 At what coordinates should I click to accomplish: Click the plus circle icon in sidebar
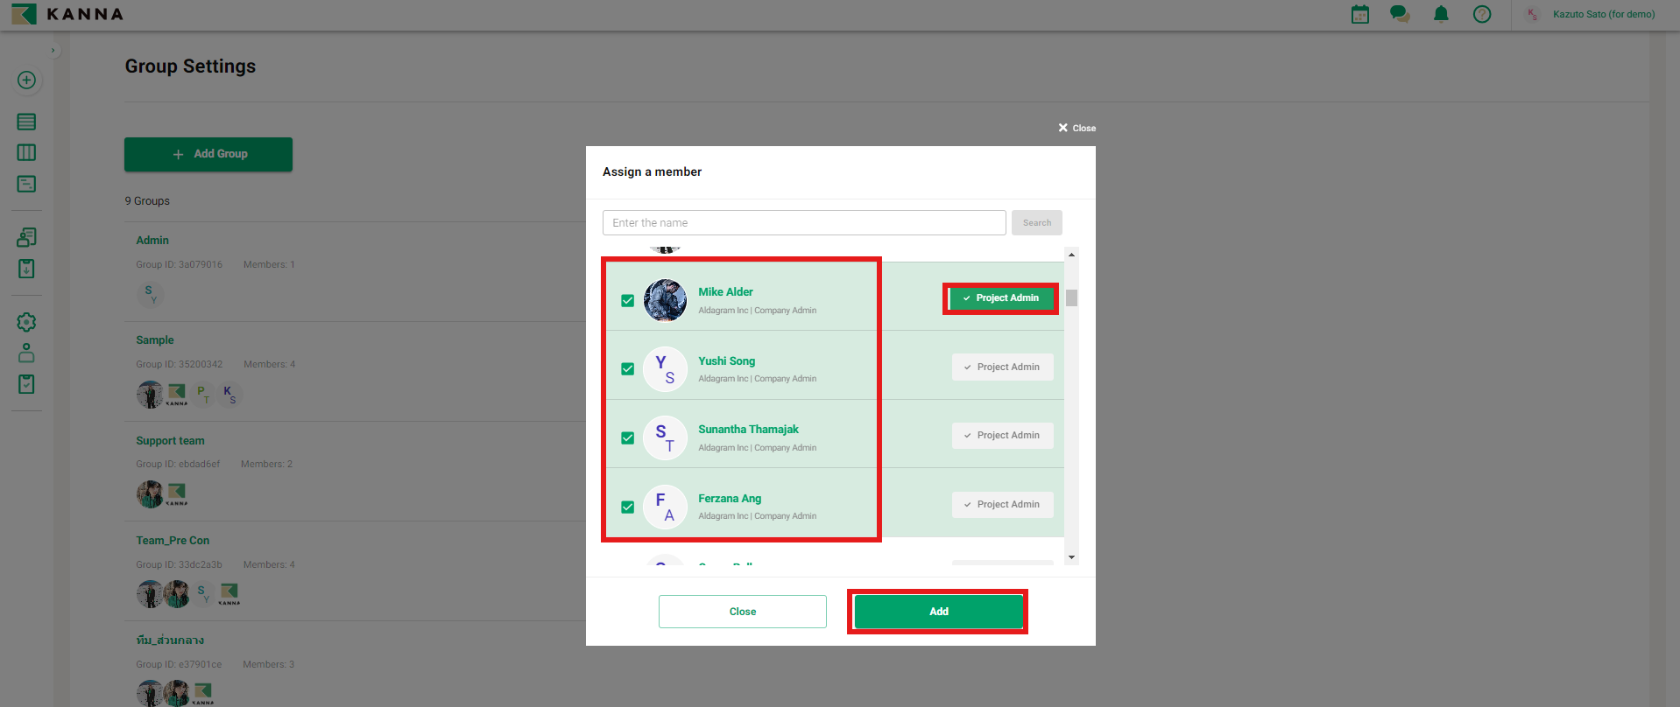(26, 80)
